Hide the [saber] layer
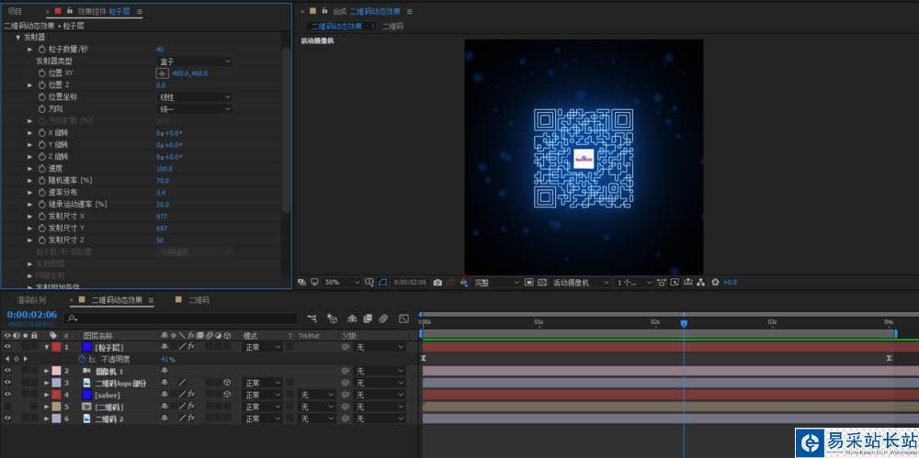 [x=7, y=395]
